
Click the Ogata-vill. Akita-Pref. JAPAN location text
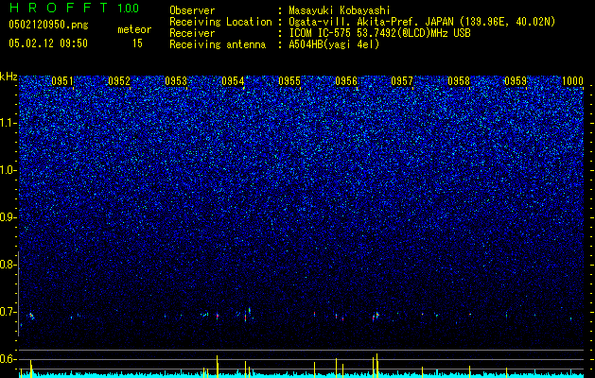422,22
